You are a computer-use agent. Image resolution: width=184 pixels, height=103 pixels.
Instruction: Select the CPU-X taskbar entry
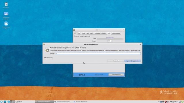pos(25,102)
